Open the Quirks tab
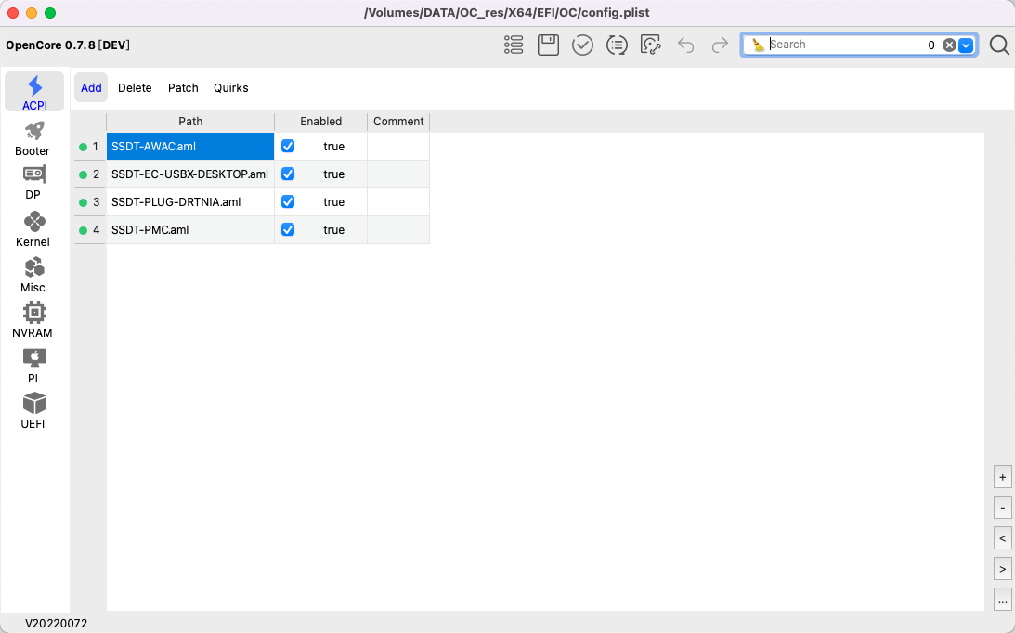This screenshot has height=633, width=1015. point(230,87)
